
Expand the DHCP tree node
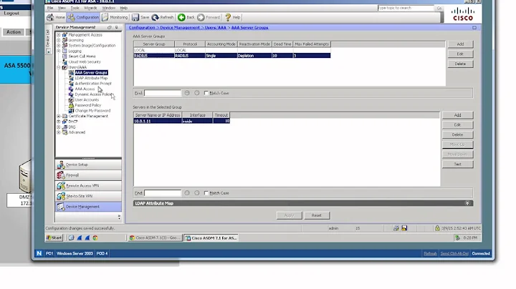58,121
